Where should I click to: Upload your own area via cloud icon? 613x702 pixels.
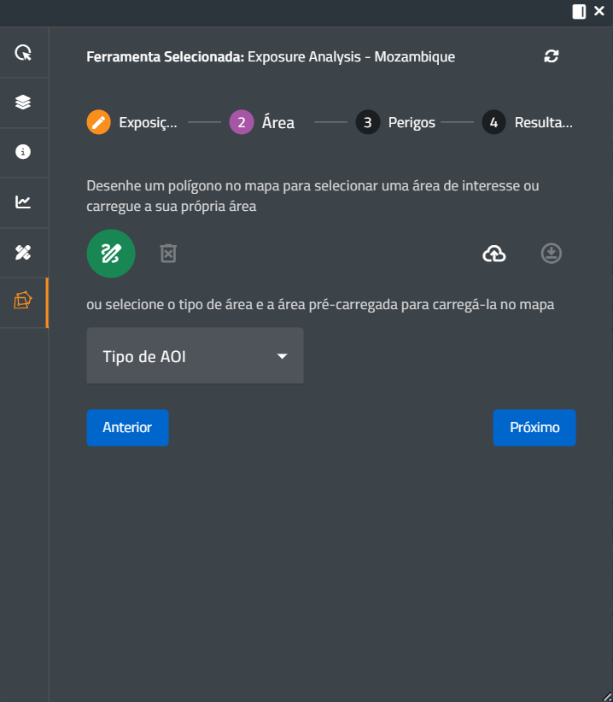[x=494, y=254]
